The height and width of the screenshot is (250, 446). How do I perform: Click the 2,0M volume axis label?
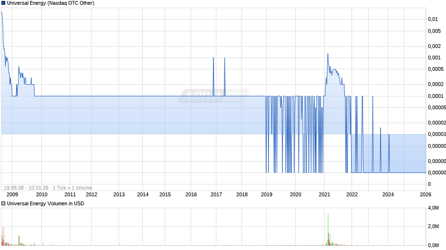(434, 226)
